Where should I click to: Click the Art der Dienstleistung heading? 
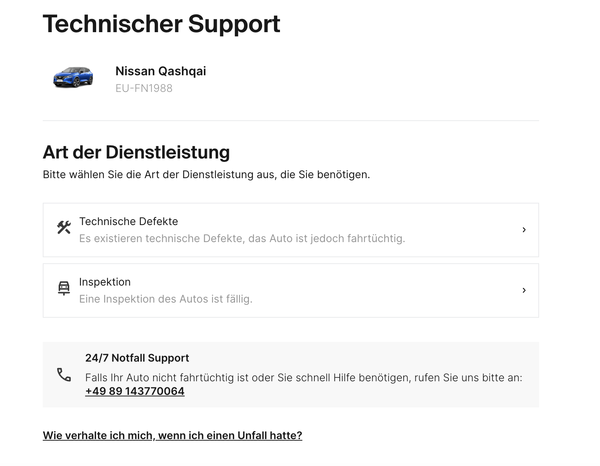pyautogui.click(x=136, y=152)
